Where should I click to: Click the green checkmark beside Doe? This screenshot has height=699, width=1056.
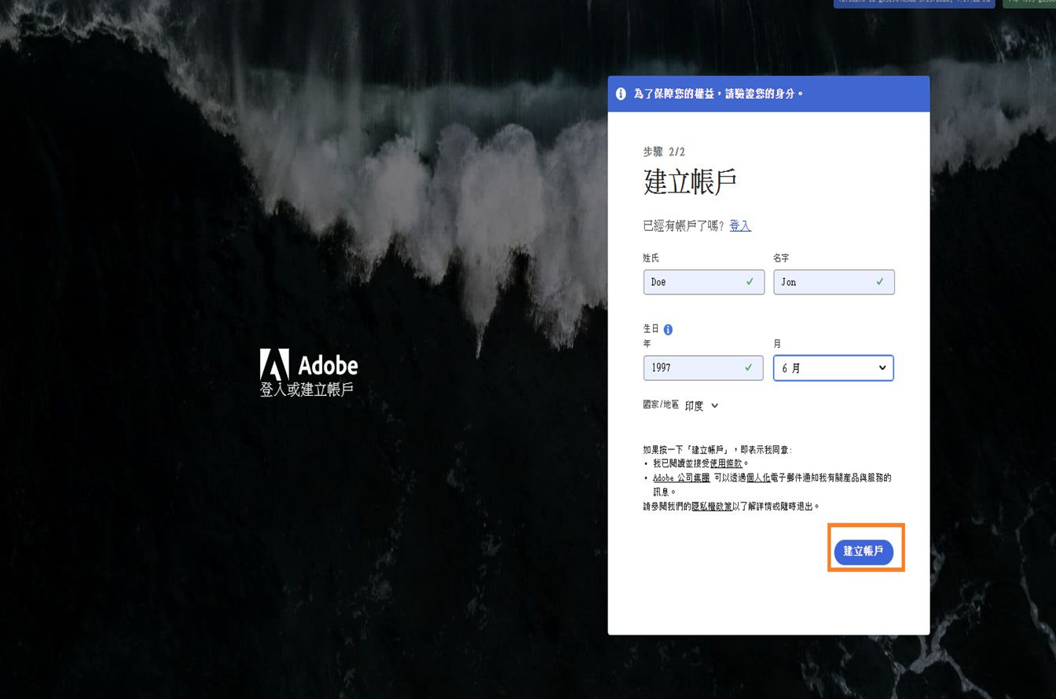749,281
